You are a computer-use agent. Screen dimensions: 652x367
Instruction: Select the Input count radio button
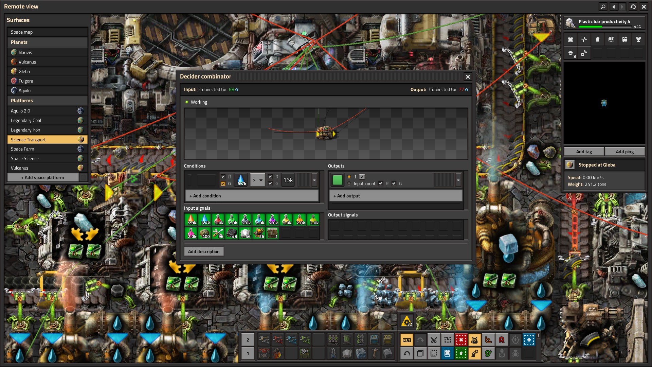(349, 183)
